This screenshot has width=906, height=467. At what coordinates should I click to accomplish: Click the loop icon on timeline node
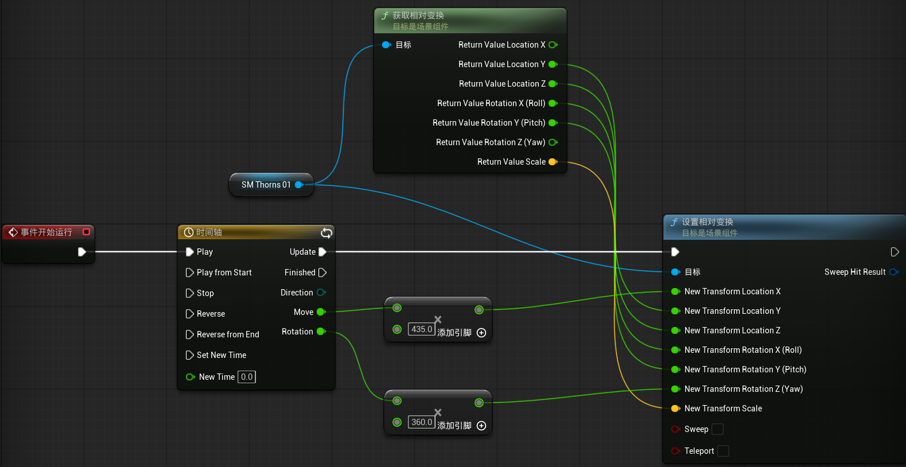coord(326,232)
